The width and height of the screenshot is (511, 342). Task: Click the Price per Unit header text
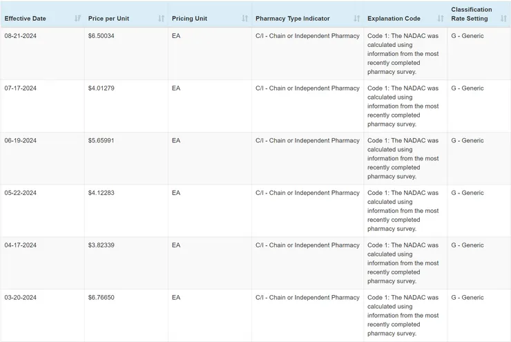(x=108, y=19)
